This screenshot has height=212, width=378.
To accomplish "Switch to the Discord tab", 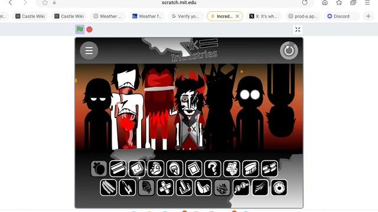I will [x=338, y=16].
